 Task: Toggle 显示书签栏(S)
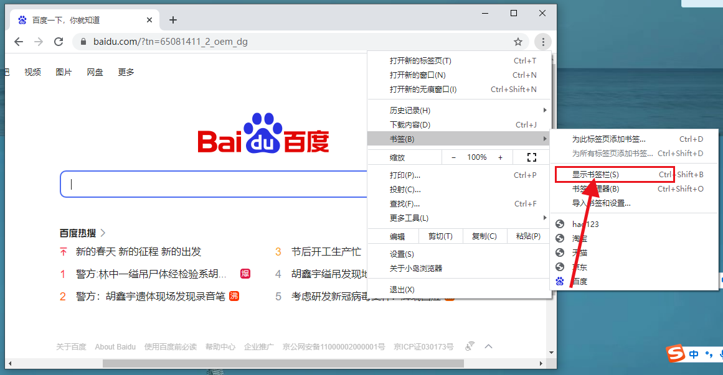(634, 175)
